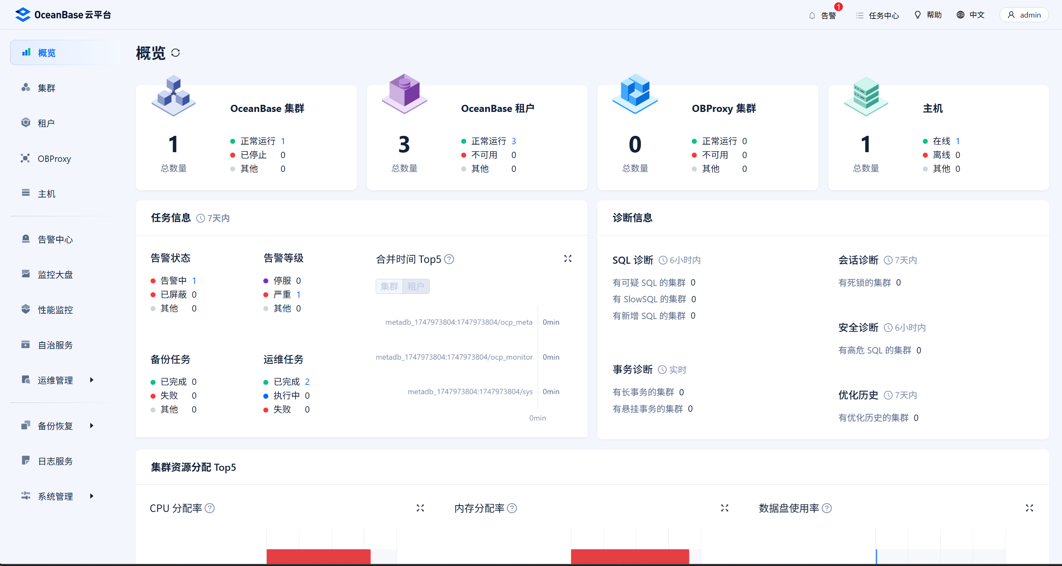Open the admin account menu
Viewport: 1062px width, 566px height.
(x=1024, y=15)
